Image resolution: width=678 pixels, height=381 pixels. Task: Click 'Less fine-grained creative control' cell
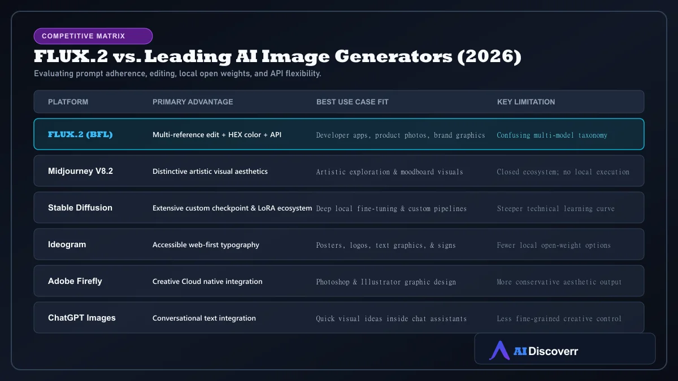[559, 319]
